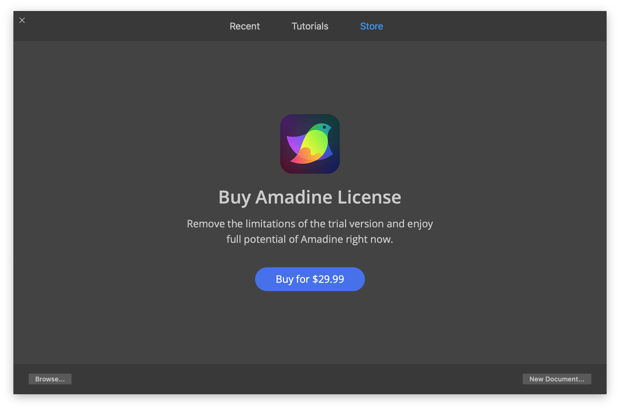The width and height of the screenshot is (620, 410).
Task: Click the 'trial version' words in the description
Action: click(356, 224)
